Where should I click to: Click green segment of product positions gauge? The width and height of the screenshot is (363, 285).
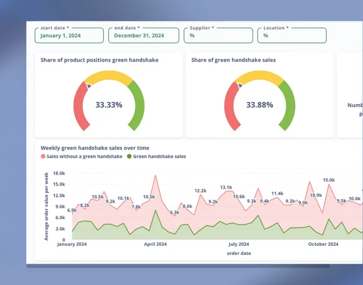[138, 106]
